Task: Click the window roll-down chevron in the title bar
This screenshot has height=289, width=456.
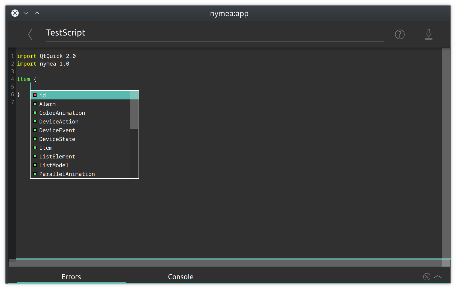Action: (x=26, y=13)
